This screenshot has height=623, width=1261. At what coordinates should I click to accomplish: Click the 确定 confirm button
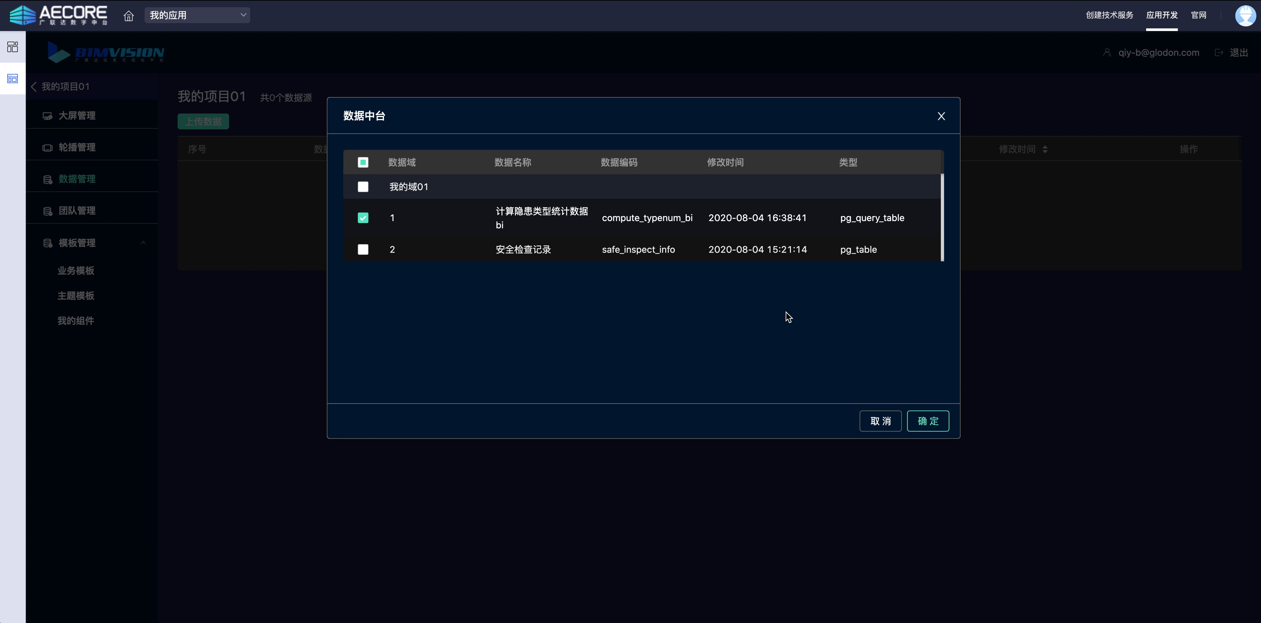[x=928, y=421]
